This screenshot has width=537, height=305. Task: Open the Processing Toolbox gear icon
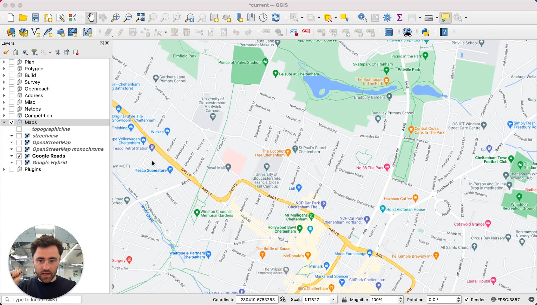[387, 18]
